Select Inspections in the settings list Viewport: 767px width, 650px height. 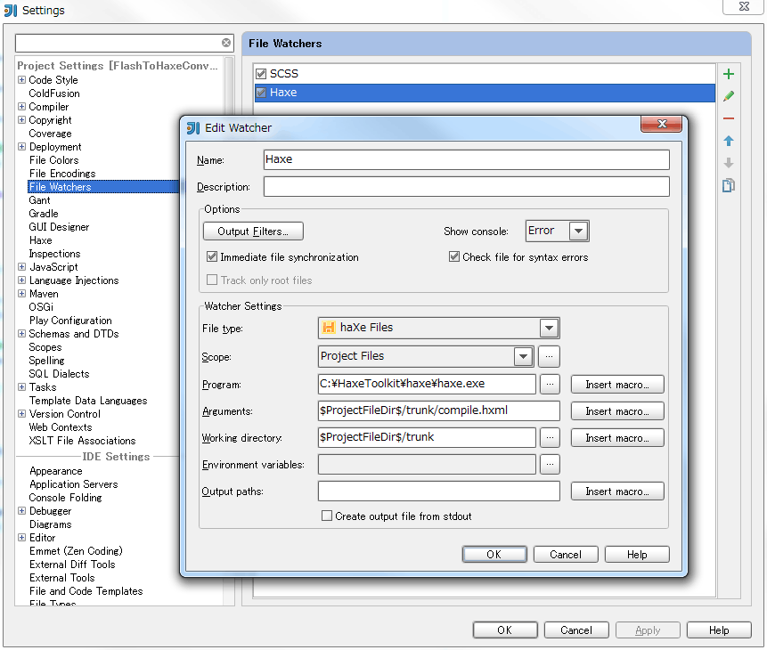[x=54, y=254]
